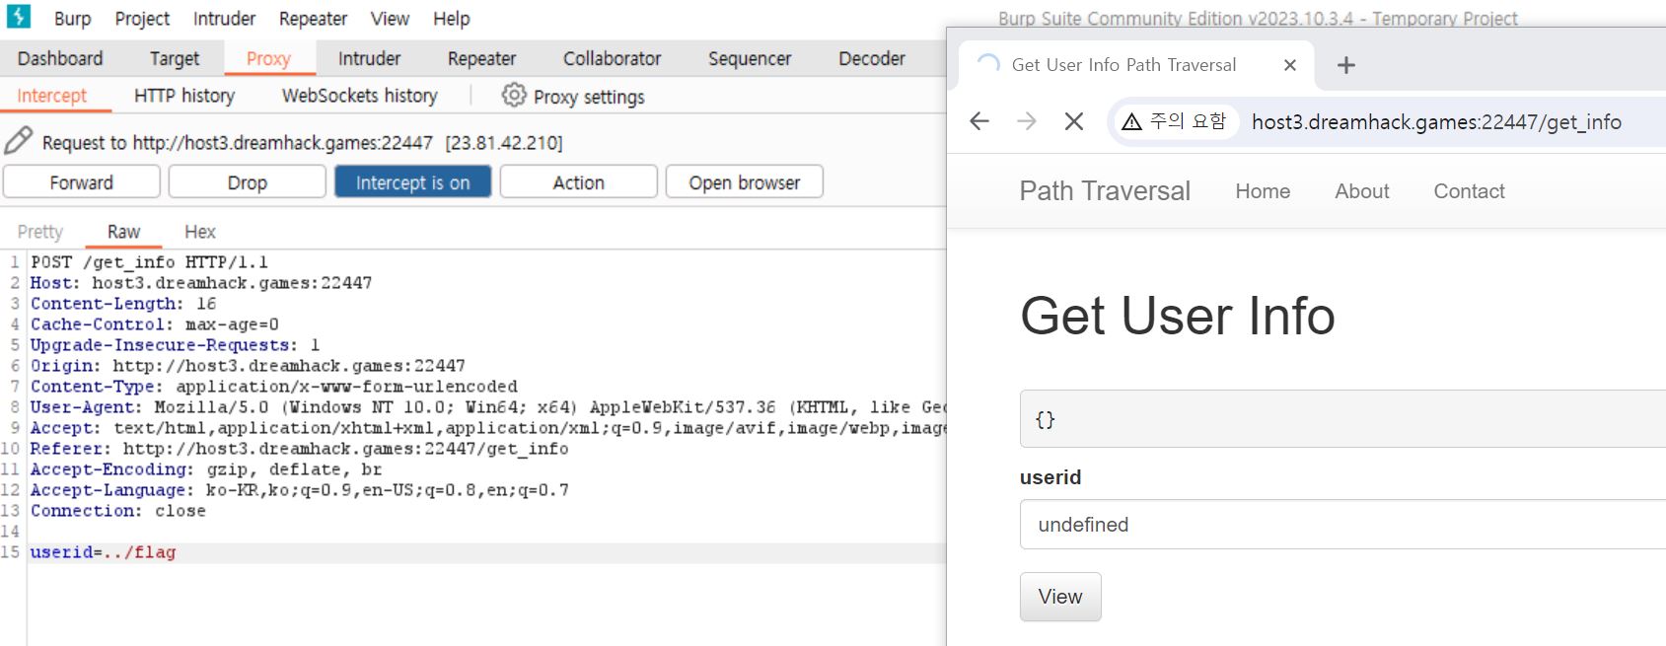Open the Action dropdown button
Screen dimensions: 1666x646
(578, 182)
